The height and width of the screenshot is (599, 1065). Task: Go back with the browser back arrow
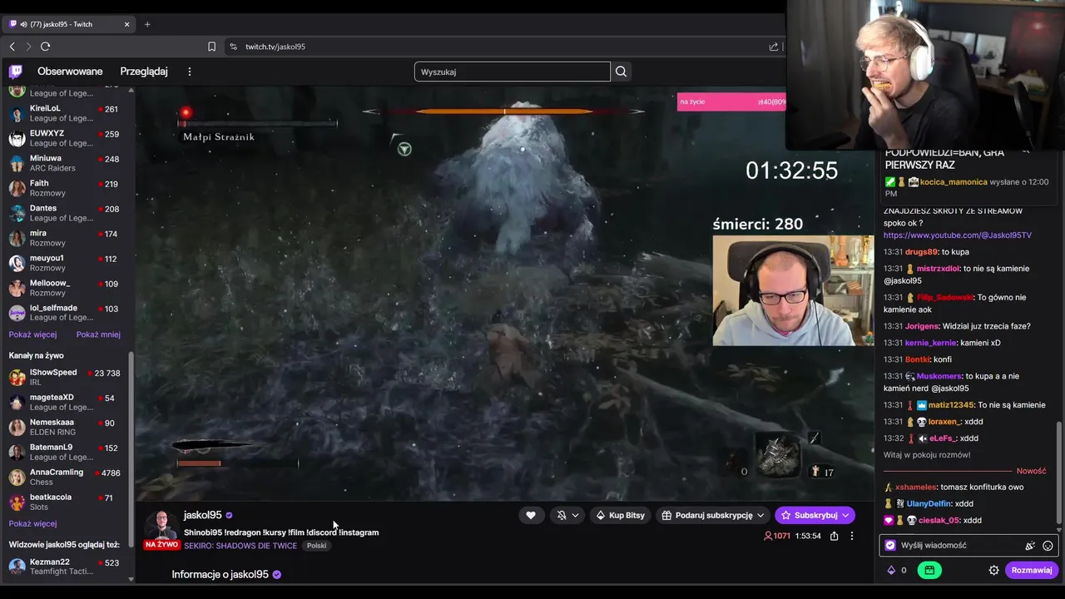click(x=12, y=47)
